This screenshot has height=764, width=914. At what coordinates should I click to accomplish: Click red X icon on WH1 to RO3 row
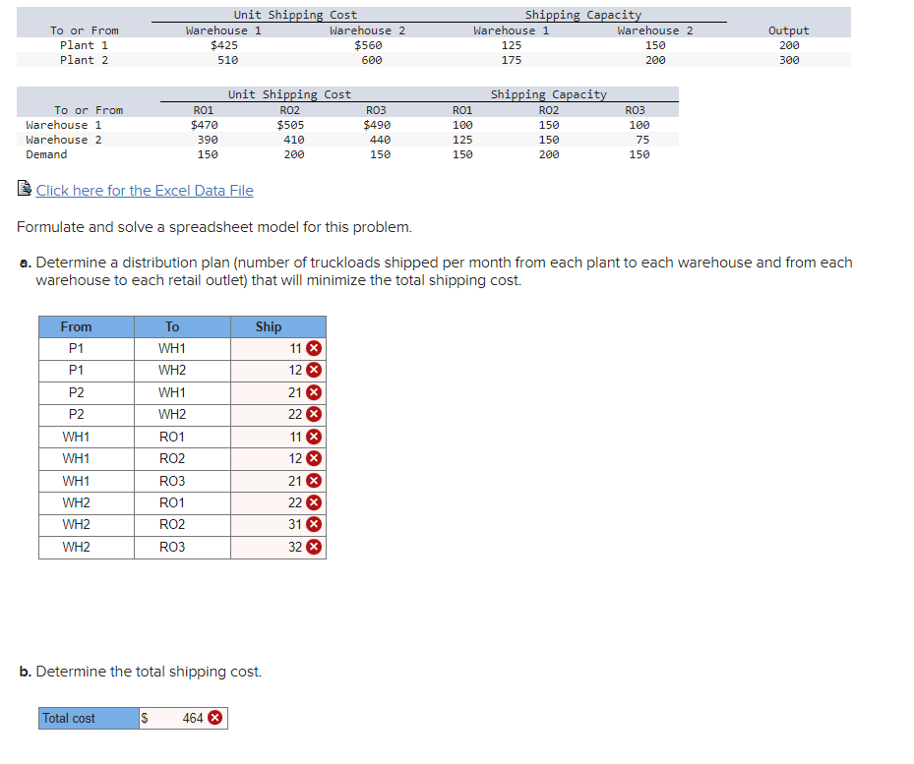(x=313, y=480)
